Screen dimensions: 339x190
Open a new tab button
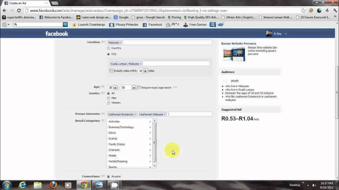[x=55, y=3]
